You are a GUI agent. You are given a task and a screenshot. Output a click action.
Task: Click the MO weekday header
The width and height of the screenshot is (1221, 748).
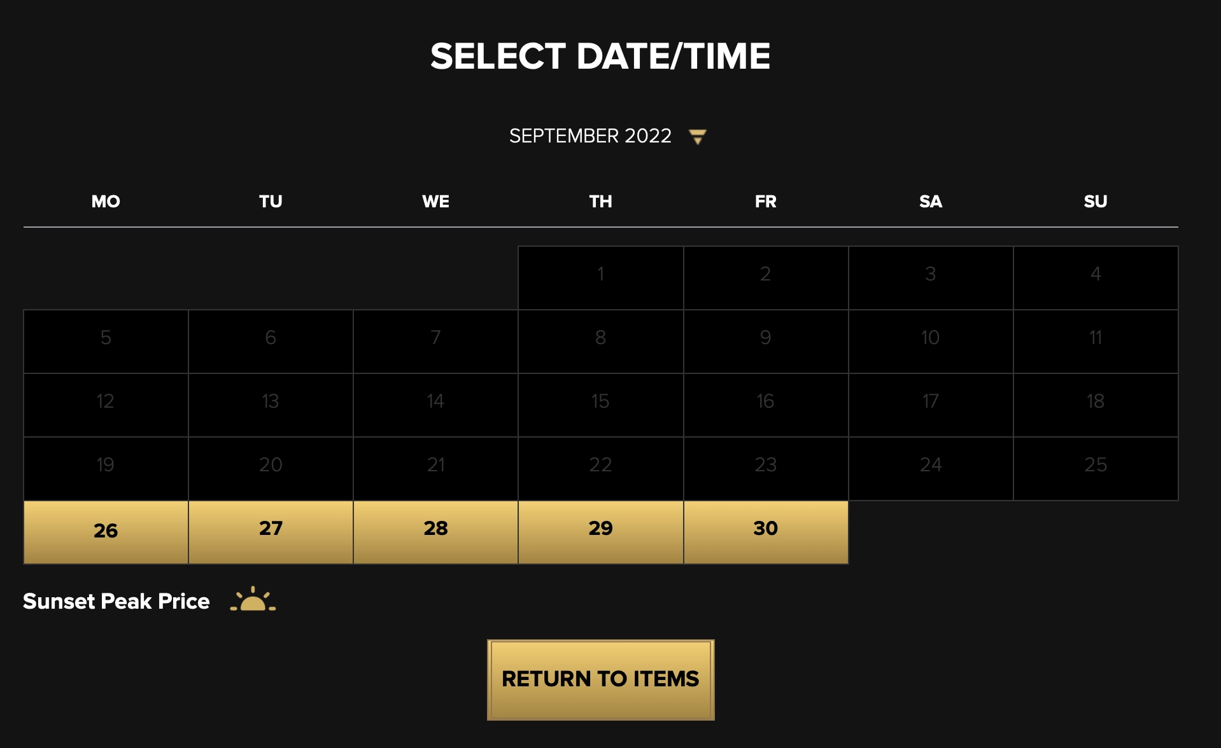point(106,202)
